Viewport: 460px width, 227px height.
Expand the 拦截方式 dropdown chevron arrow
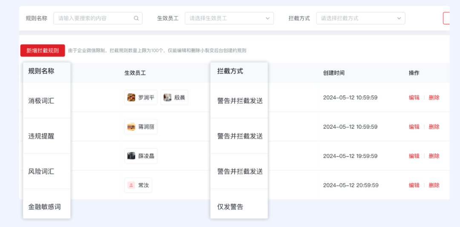(399, 18)
